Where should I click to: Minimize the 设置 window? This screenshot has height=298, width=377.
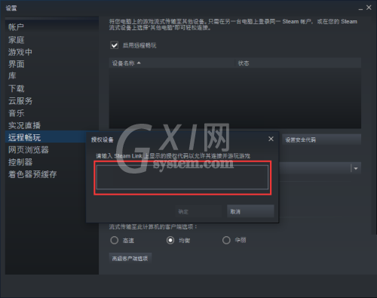point(360,8)
